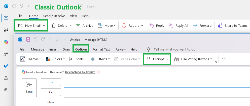250x106 pixels.
Task: Open the File menu of main Outlook
Action: (20, 16)
